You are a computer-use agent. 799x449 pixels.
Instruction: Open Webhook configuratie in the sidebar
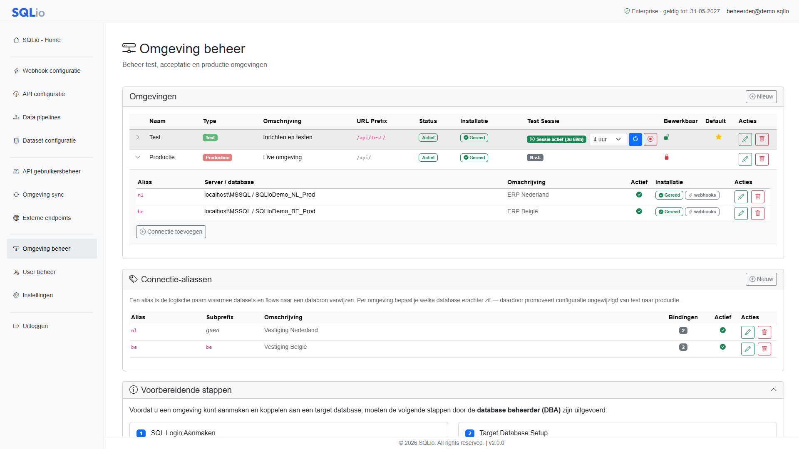pyautogui.click(x=52, y=71)
